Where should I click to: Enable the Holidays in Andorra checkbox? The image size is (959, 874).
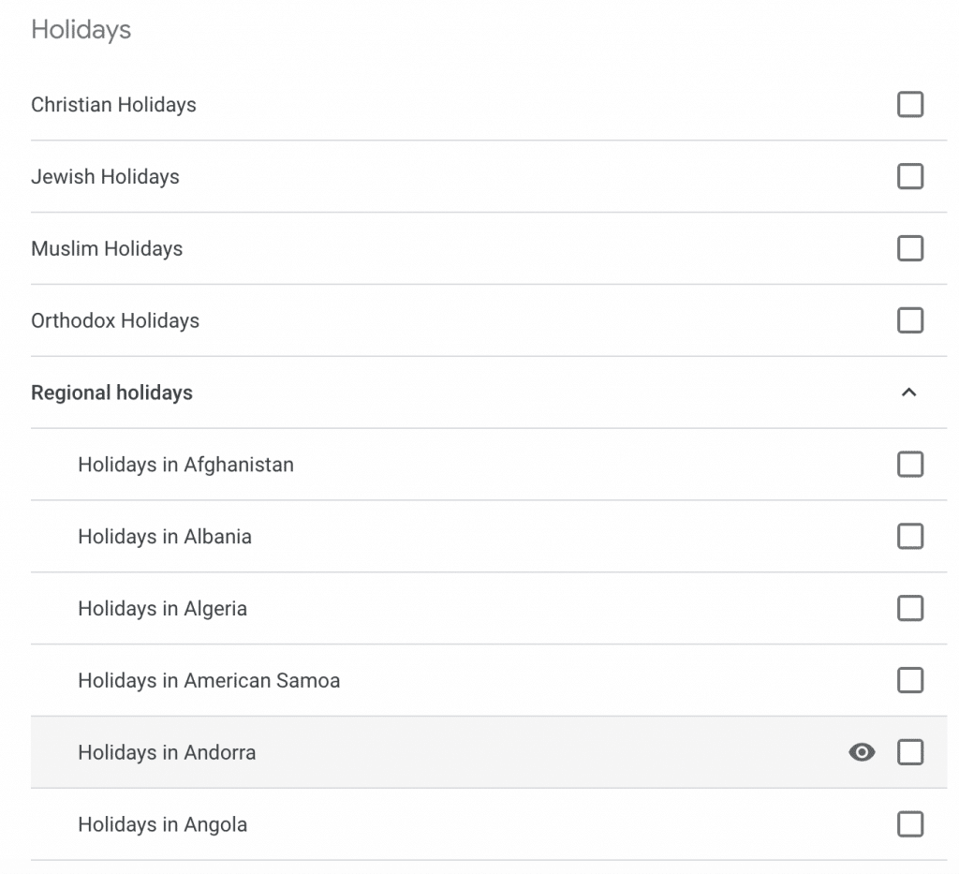point(910,752)
